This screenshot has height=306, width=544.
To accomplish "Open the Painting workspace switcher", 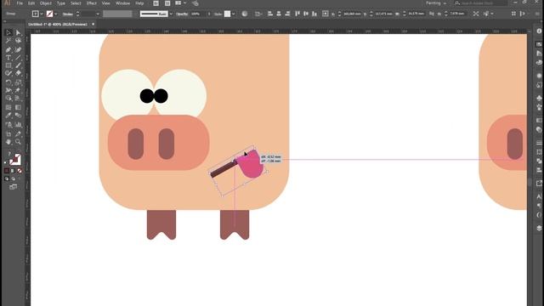I will pyautogui.click(x=436, y=3).
